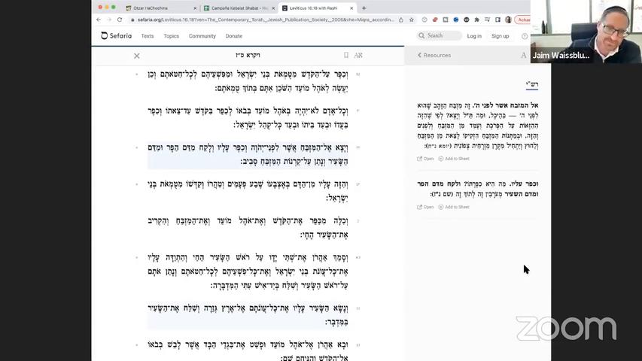The width and height of the screenshot is (642, 361).
Task: Close the Leviticus text panel
Action: (x=137, y=56)
